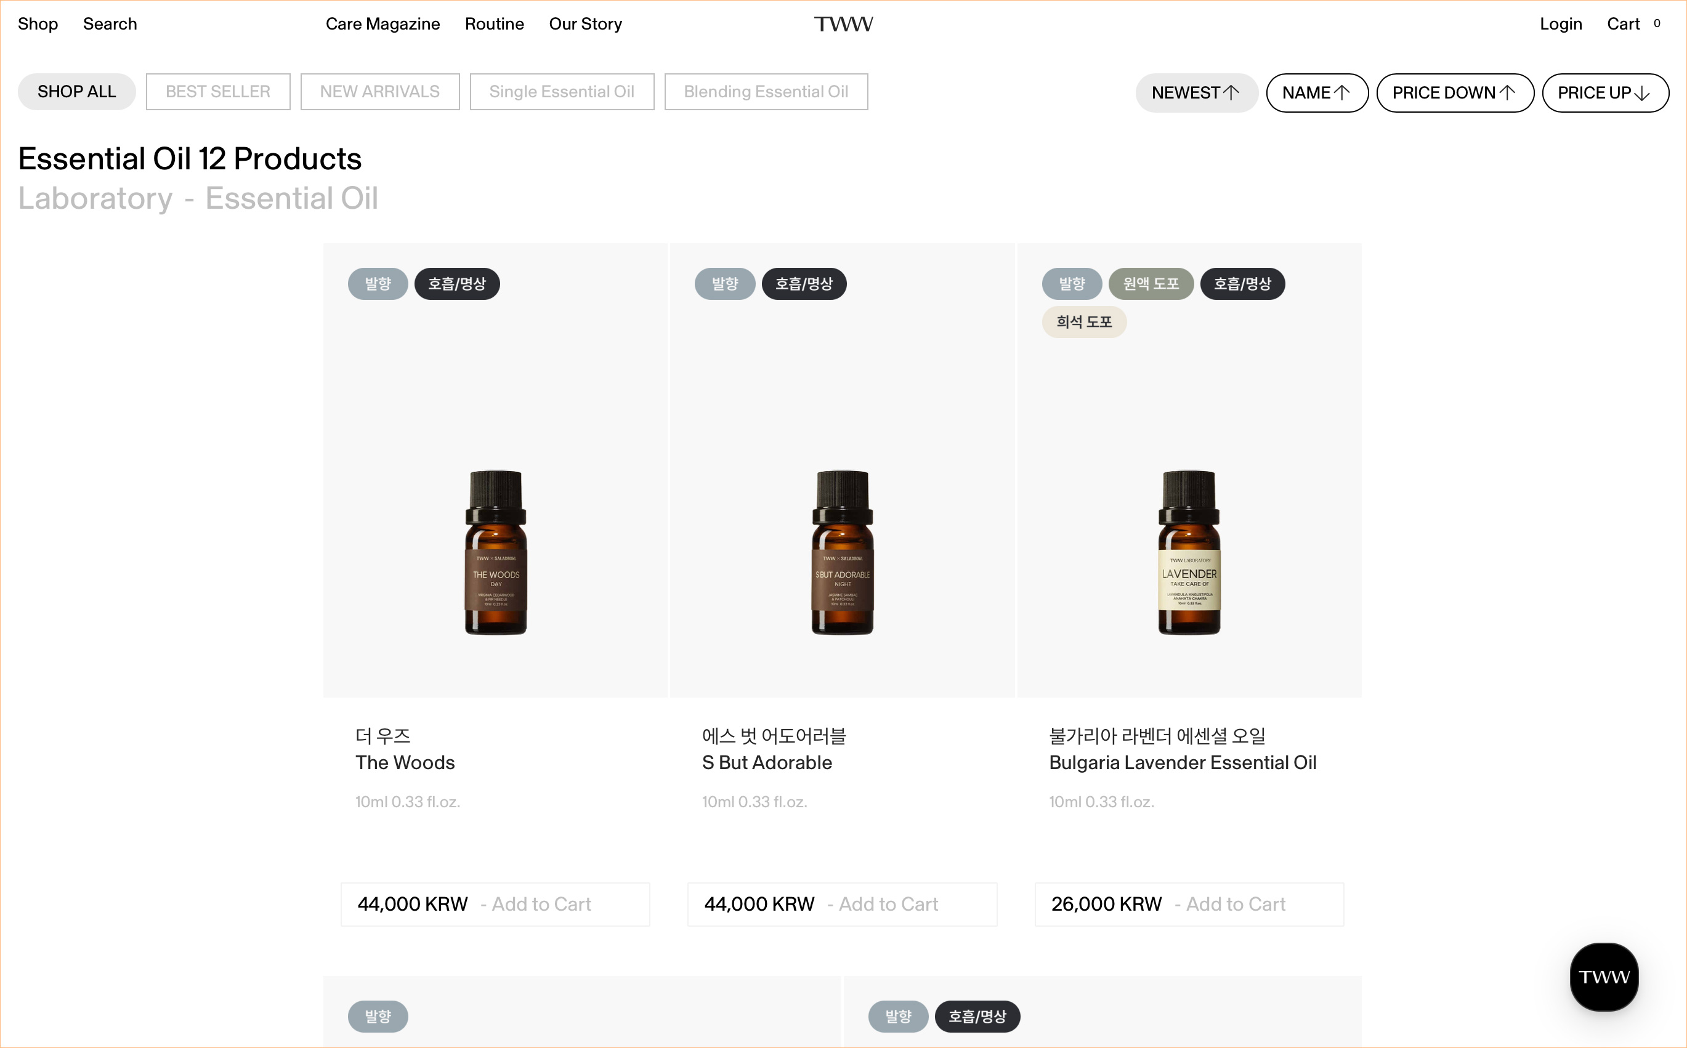Sort by PRICE DOWN

point(1454,92)
